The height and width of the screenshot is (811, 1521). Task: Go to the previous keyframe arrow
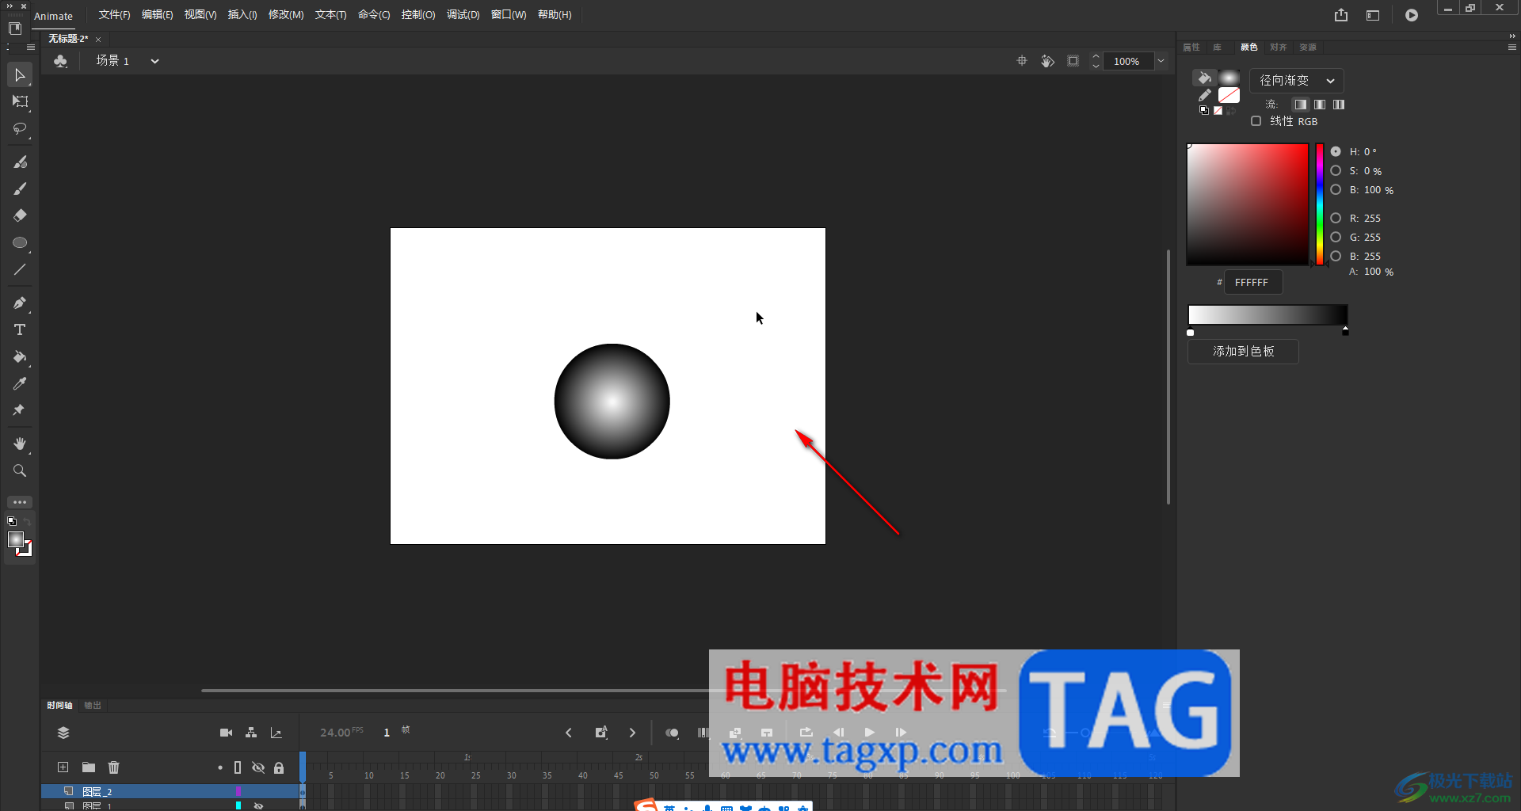(569, 733)
